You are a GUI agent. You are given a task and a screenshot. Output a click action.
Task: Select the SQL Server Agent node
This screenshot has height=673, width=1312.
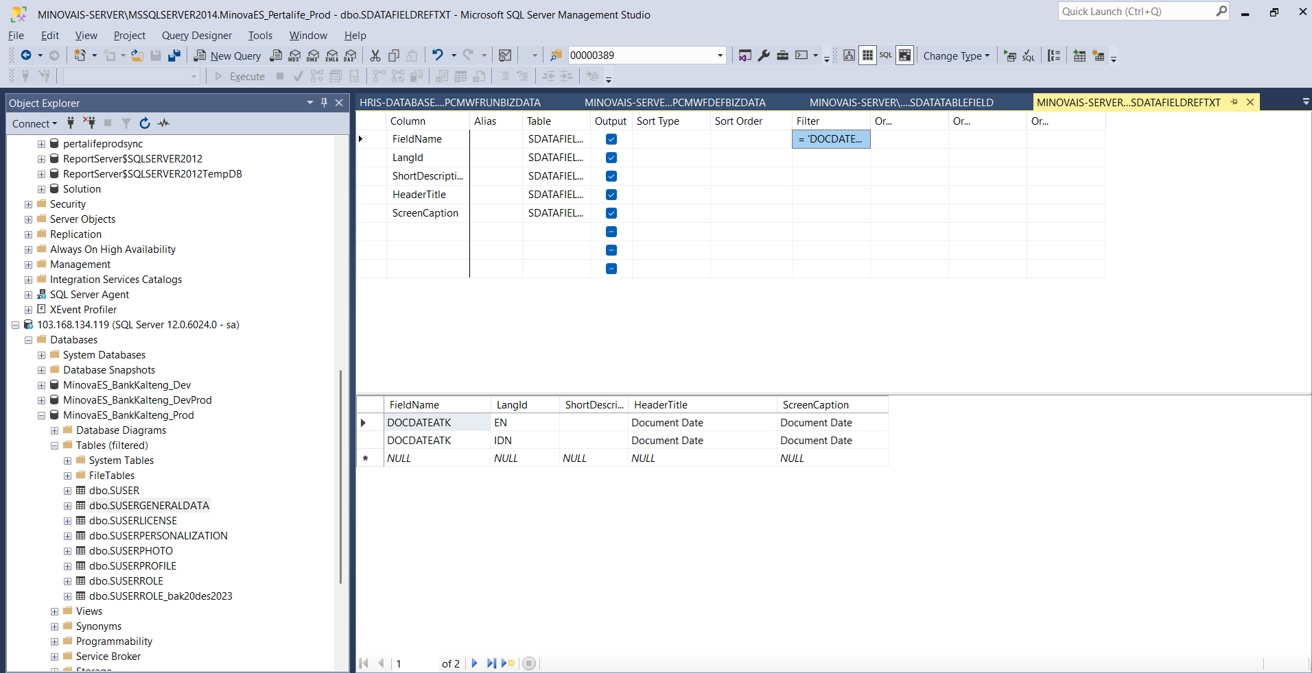(89, 295)
